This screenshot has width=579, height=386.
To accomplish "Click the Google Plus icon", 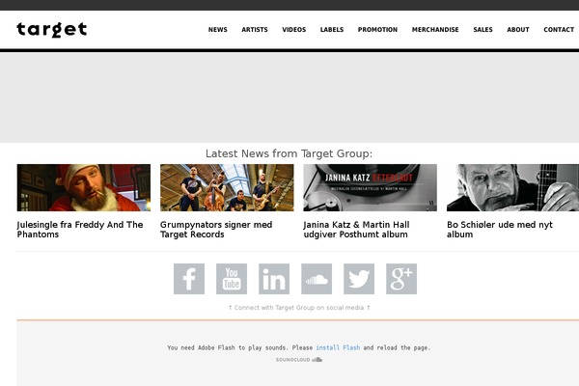I will click(x=401, y=279).
